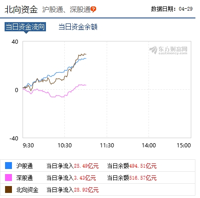Click 沪股通 net inflow value 25.49亿元

point(86,166)
